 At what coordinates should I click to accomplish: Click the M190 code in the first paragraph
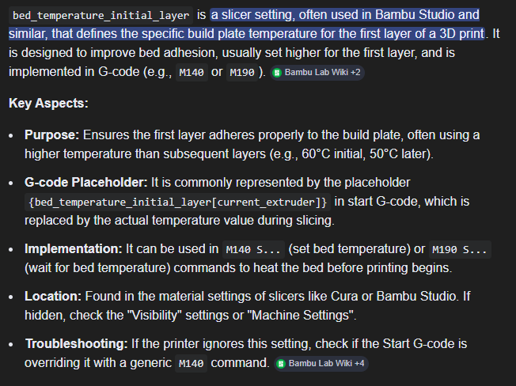pyautogui.click(x=243, y=72)
